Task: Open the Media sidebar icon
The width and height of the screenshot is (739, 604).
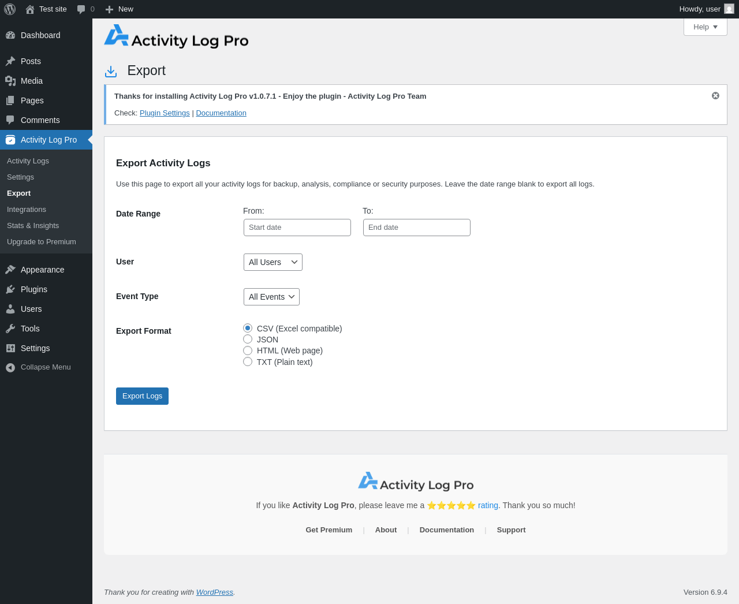Action: pyautogui.click(x=10, y=81)
